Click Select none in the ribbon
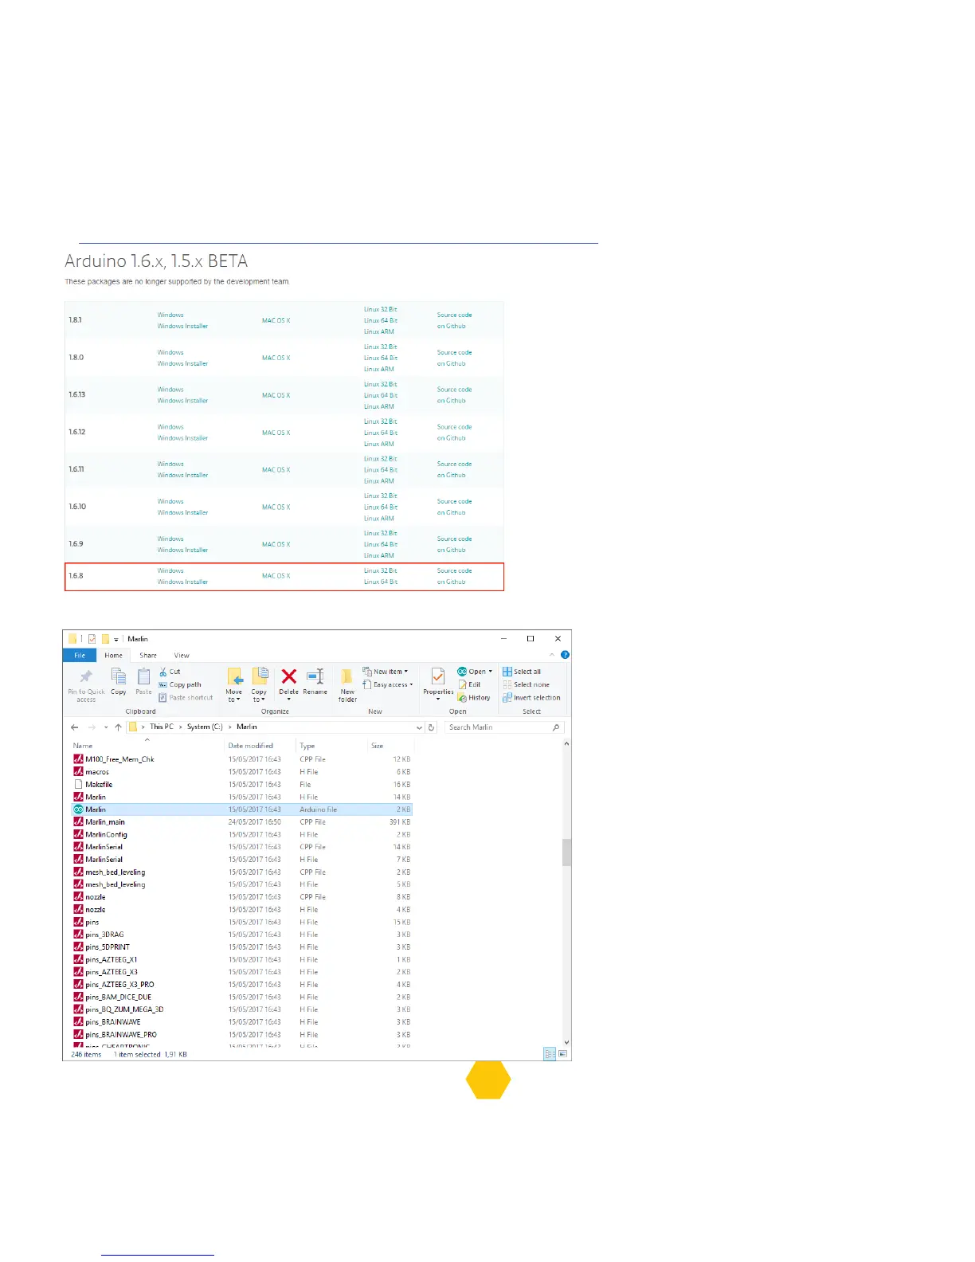This screenshot has width=975, height=1262. tap(526, 684)
